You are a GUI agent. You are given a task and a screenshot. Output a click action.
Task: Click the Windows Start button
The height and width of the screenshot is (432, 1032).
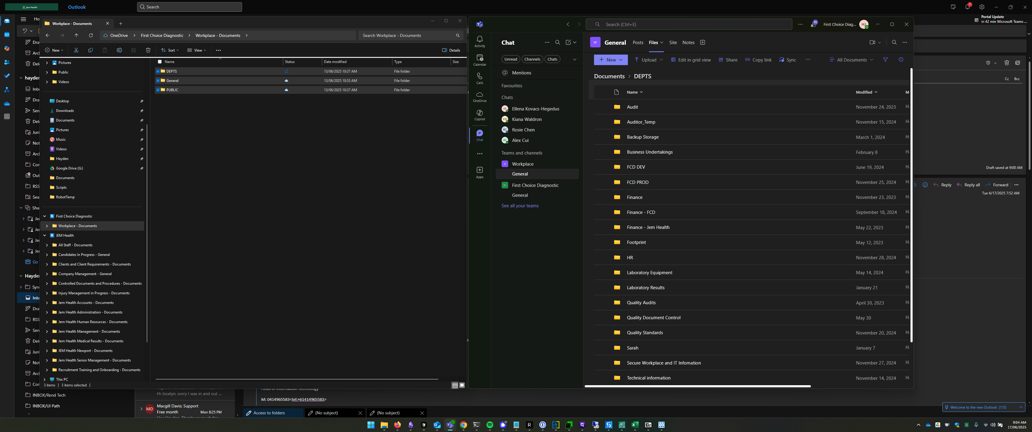coord(371,425)
